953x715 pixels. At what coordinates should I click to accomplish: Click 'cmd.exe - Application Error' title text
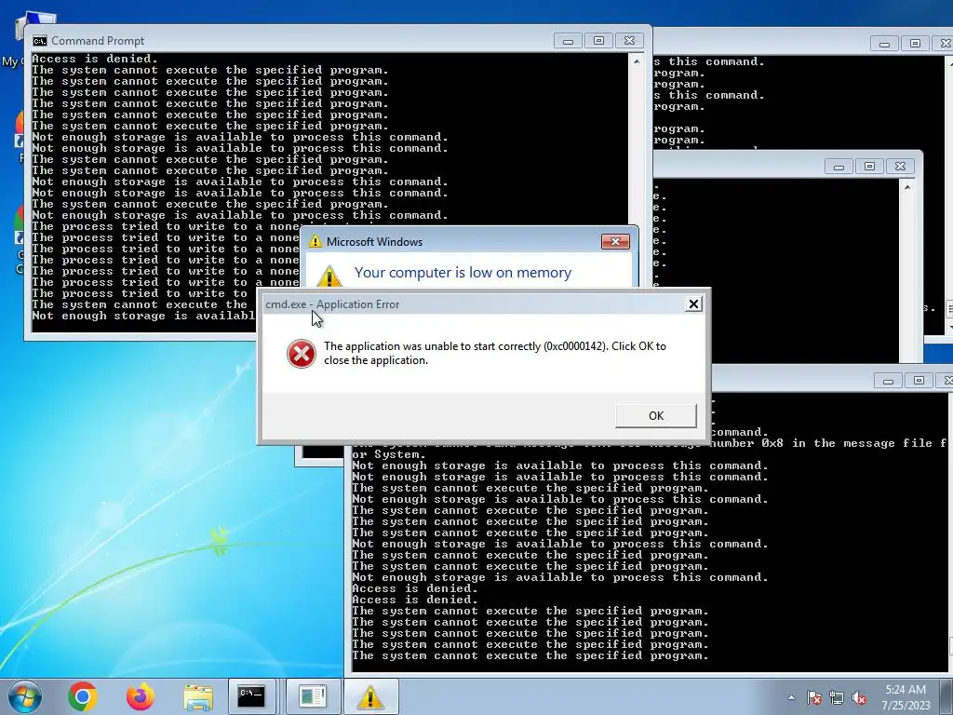(x=332, y=304)
